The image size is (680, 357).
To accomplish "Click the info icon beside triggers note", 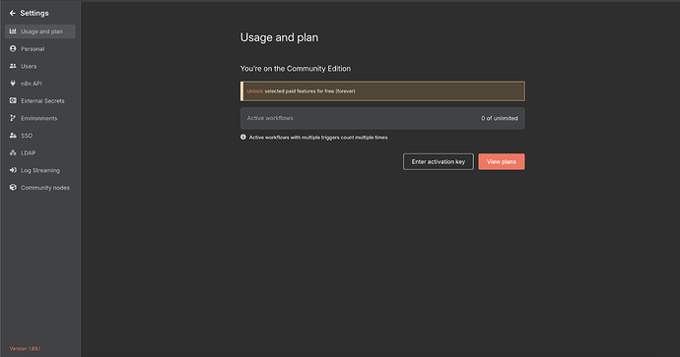I will (243, 137).
